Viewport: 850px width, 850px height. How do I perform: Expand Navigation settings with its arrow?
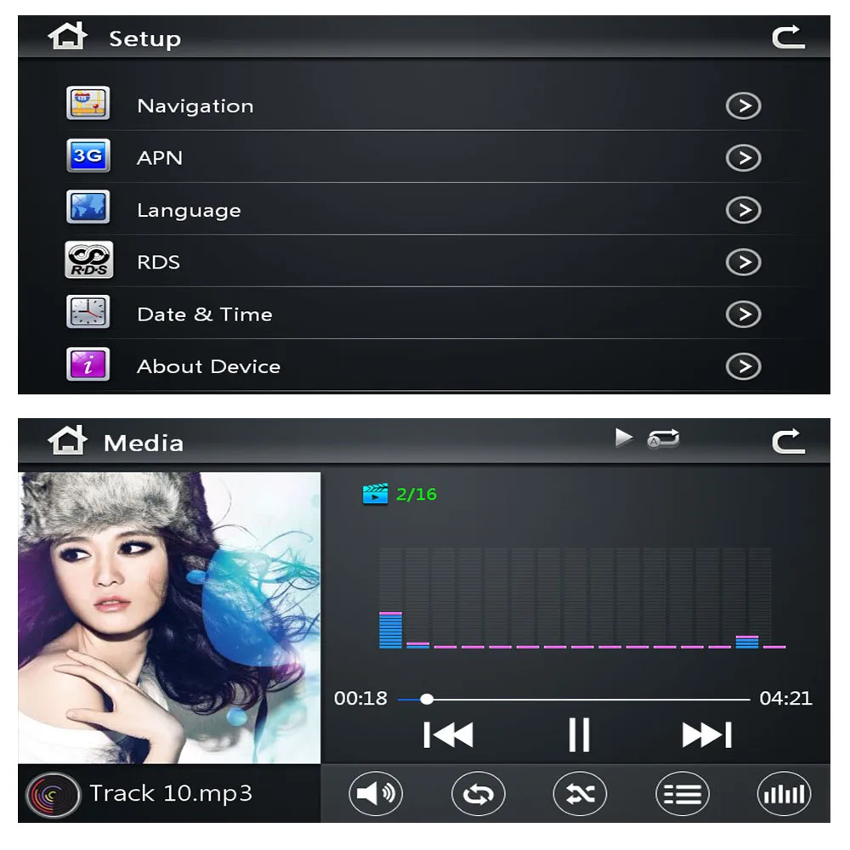point(743,105)
